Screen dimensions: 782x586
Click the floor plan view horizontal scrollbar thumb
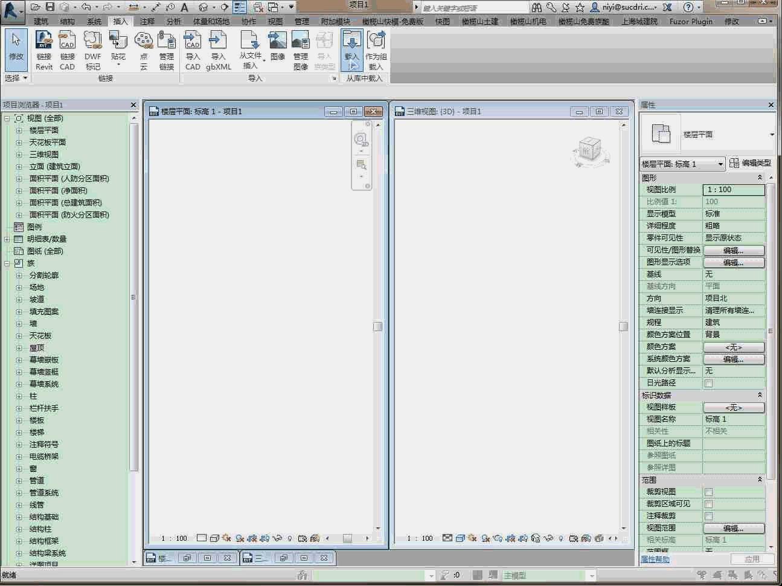click(347, 538)
